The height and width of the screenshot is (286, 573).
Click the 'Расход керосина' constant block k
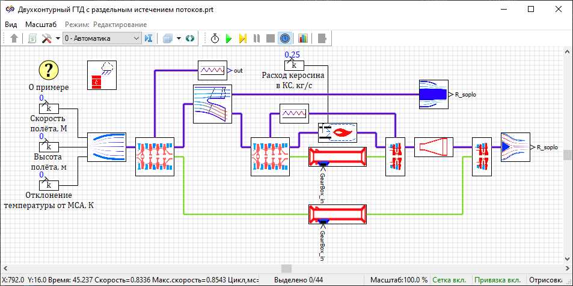[x=294, y=65]
